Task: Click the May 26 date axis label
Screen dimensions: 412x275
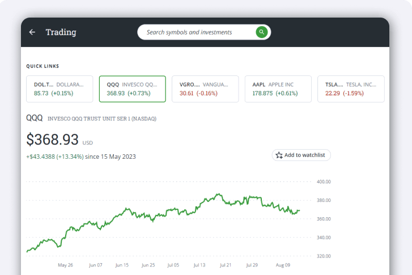Action: click(66, 265)
